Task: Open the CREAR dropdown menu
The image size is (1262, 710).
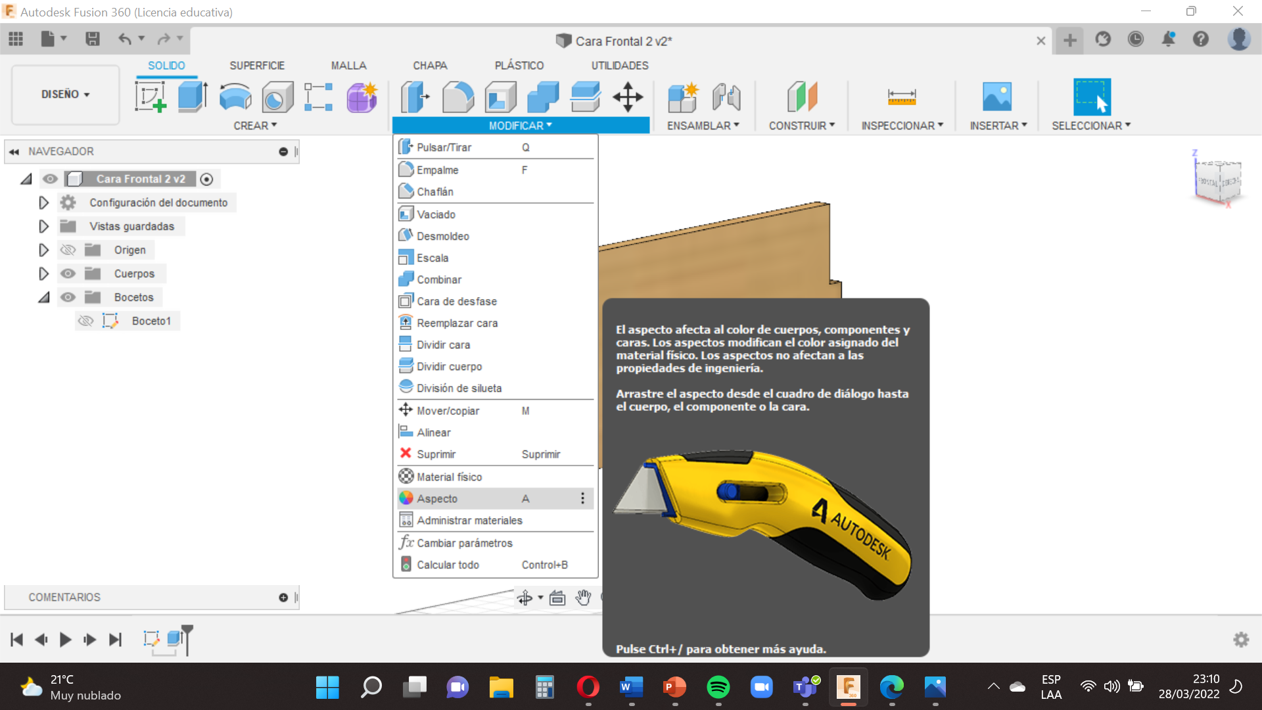Action: (255, 126)
